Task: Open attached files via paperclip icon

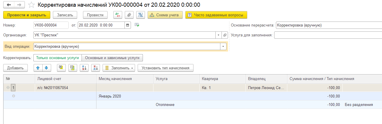Action: (129, 15)
